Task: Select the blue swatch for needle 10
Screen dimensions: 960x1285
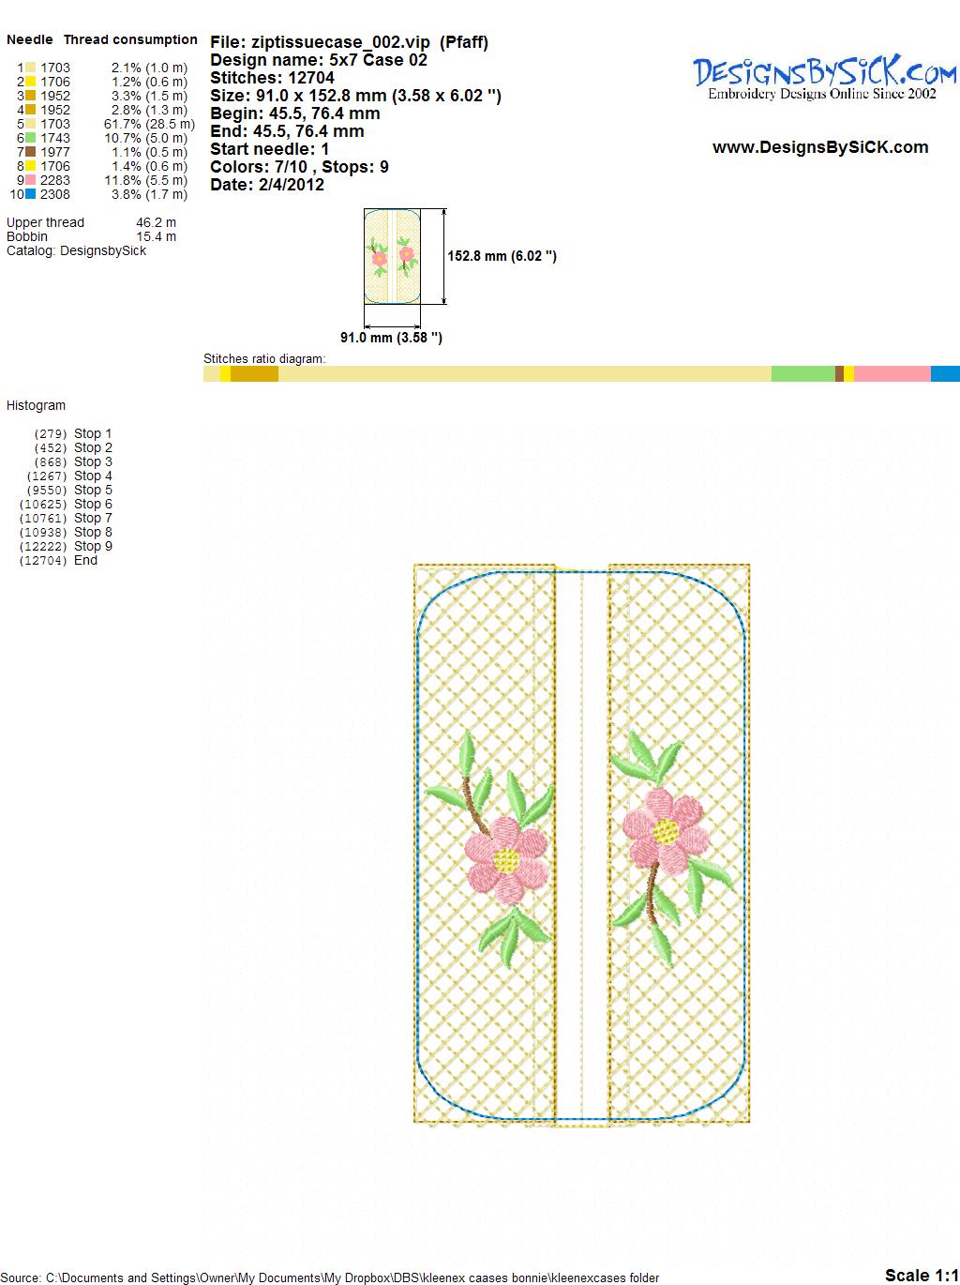Action: tap(30, 194)
